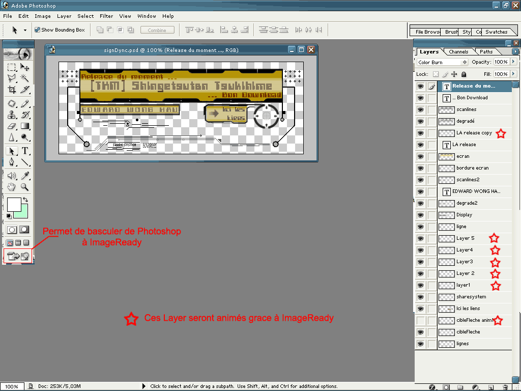Image resolution: width=521 pixels, height=391 pixels.
Task: Select the Sharpen tool
Action: click(12, 137)
